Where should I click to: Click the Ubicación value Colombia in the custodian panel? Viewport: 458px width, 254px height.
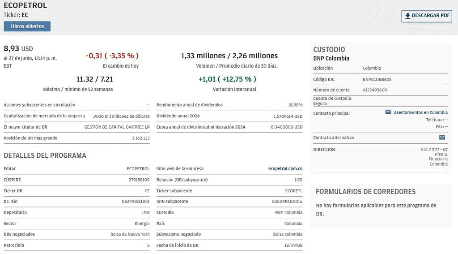click(372, 68)
